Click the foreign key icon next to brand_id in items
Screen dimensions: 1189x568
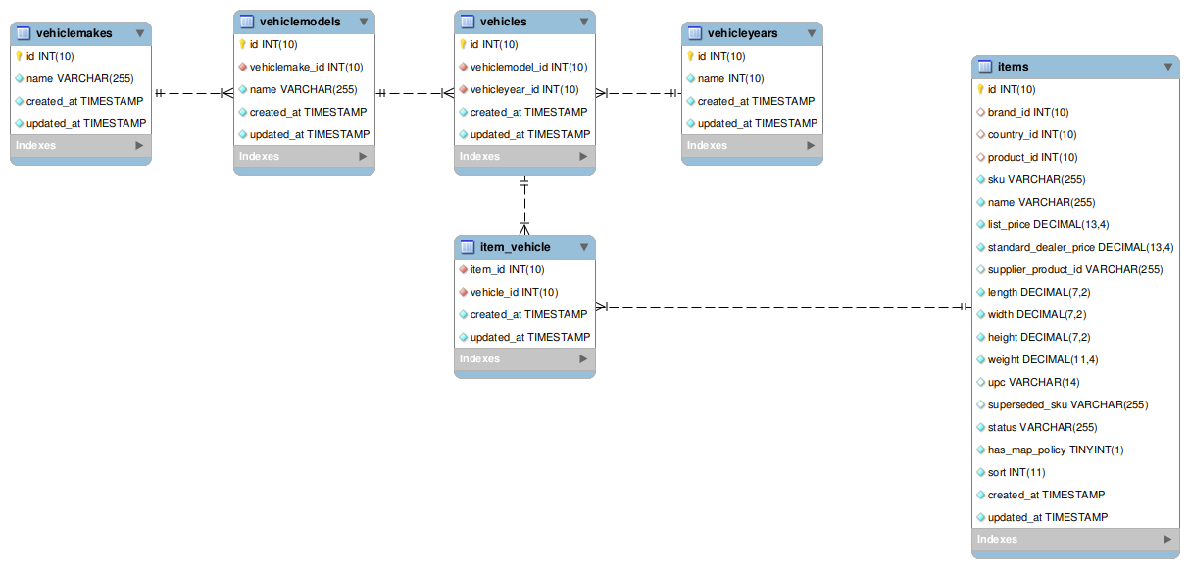click(980, 112)
